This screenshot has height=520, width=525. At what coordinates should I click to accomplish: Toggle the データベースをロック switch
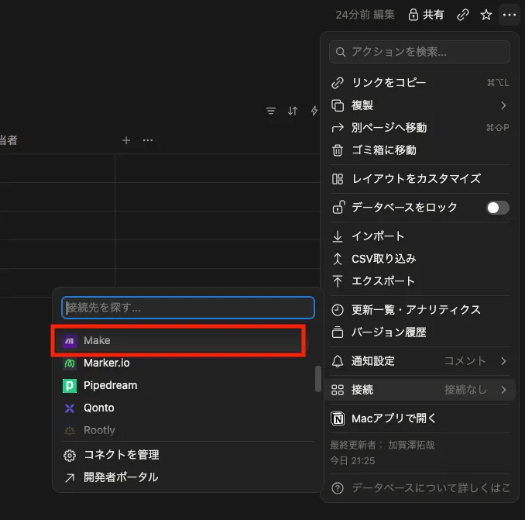click(x=498, y=208)
